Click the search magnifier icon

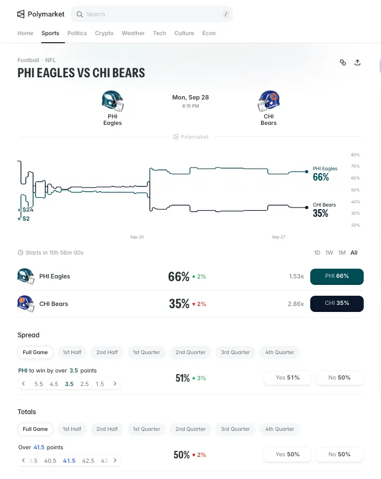coord(79,15)
